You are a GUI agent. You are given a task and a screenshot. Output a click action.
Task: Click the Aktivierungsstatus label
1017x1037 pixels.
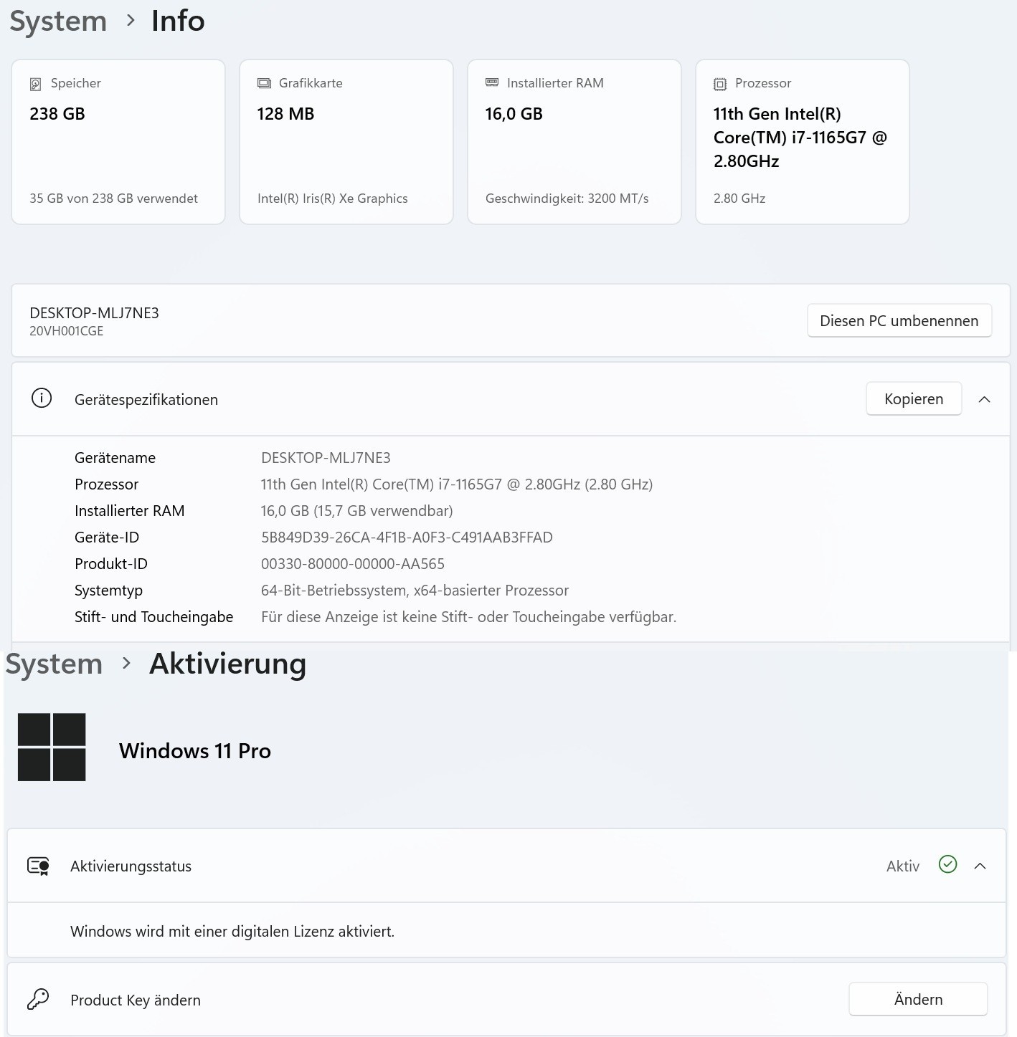pos(131,866)
